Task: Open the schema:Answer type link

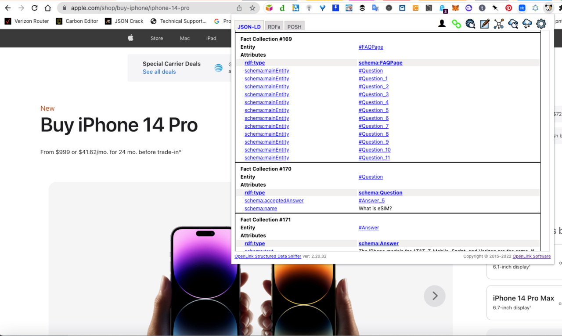Action: pos(378,243)
